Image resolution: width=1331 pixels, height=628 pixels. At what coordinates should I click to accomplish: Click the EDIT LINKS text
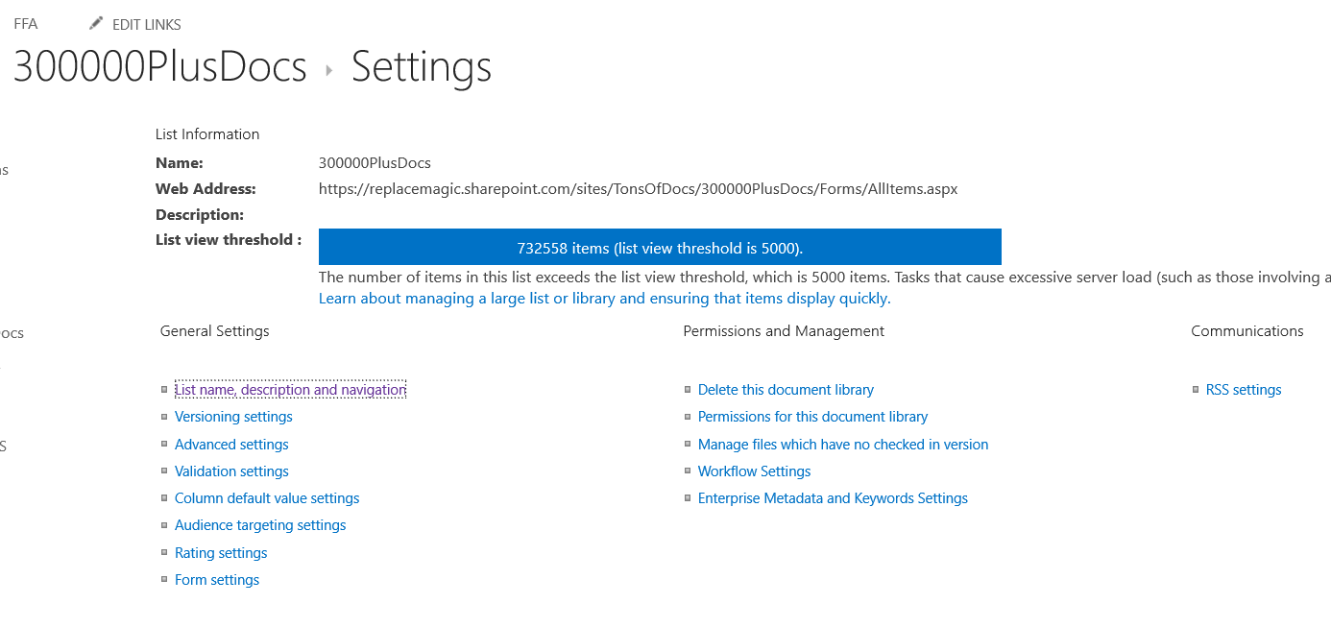(147, 25)
